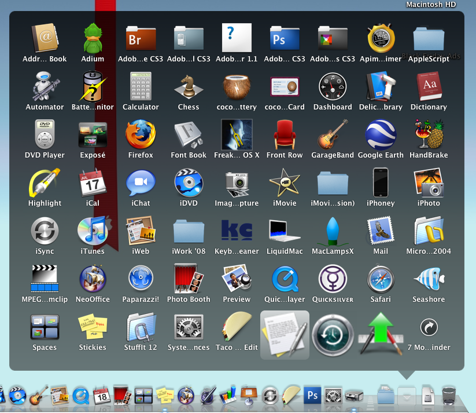Select the Macintosh HD desktop label
The width and height of the screenshot is (476, 413).
(x=431, y=4)
